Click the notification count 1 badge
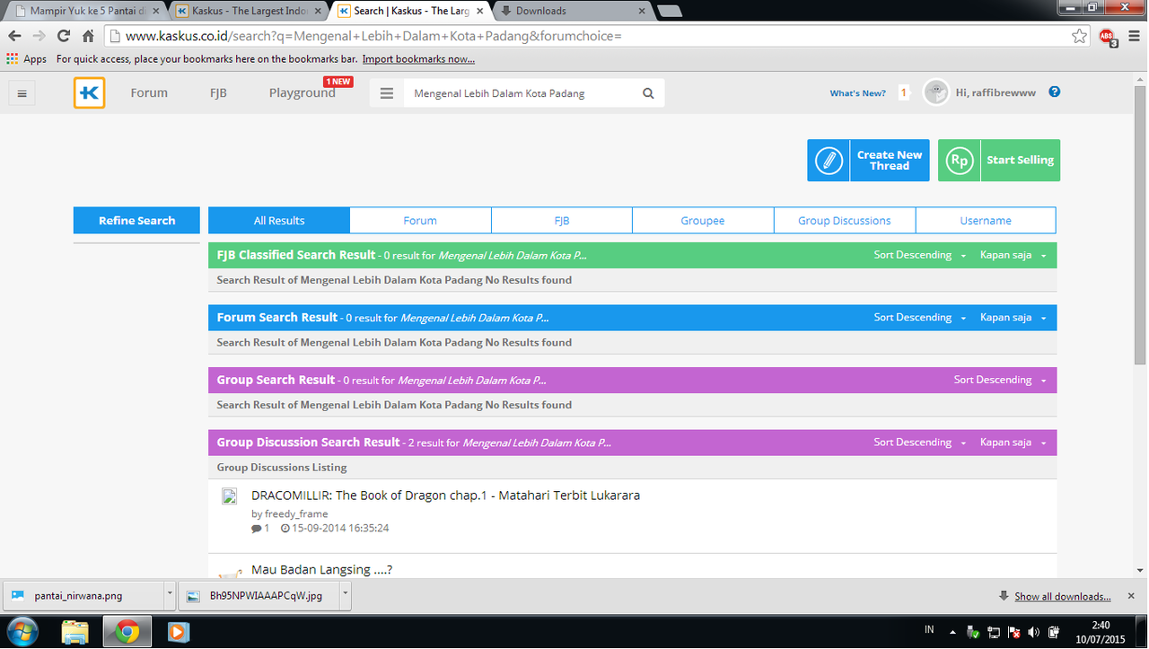The image size is (1149, 649). 903,92
